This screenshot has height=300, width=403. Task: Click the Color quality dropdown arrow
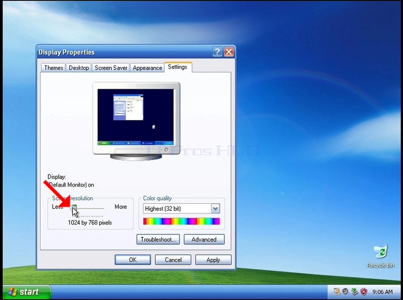215,209
